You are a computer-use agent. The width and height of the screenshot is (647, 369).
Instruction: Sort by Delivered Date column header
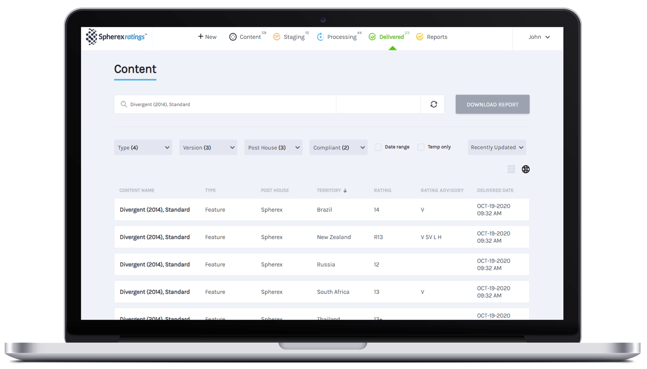pos(495,191)
